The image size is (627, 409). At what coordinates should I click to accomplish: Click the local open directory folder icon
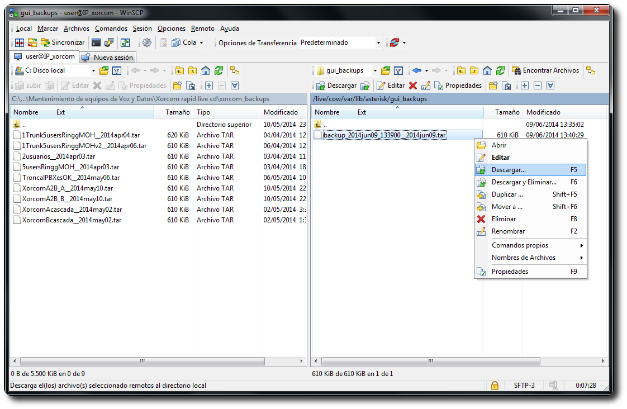coord(104,71)
